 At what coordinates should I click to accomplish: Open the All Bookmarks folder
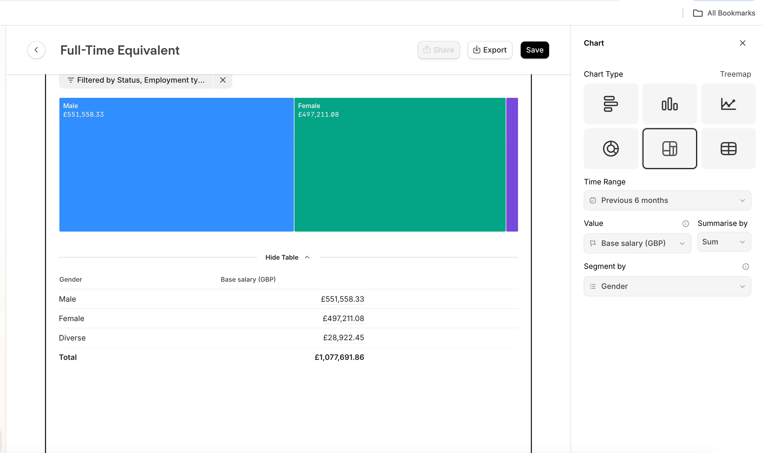[x=724, y=13]
